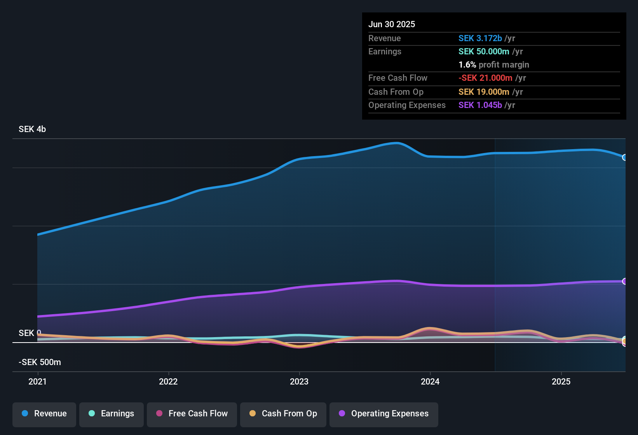Click the -SEK 500m y-axis label
Viewport: 638px width, 435px height.
coord(40,362)
